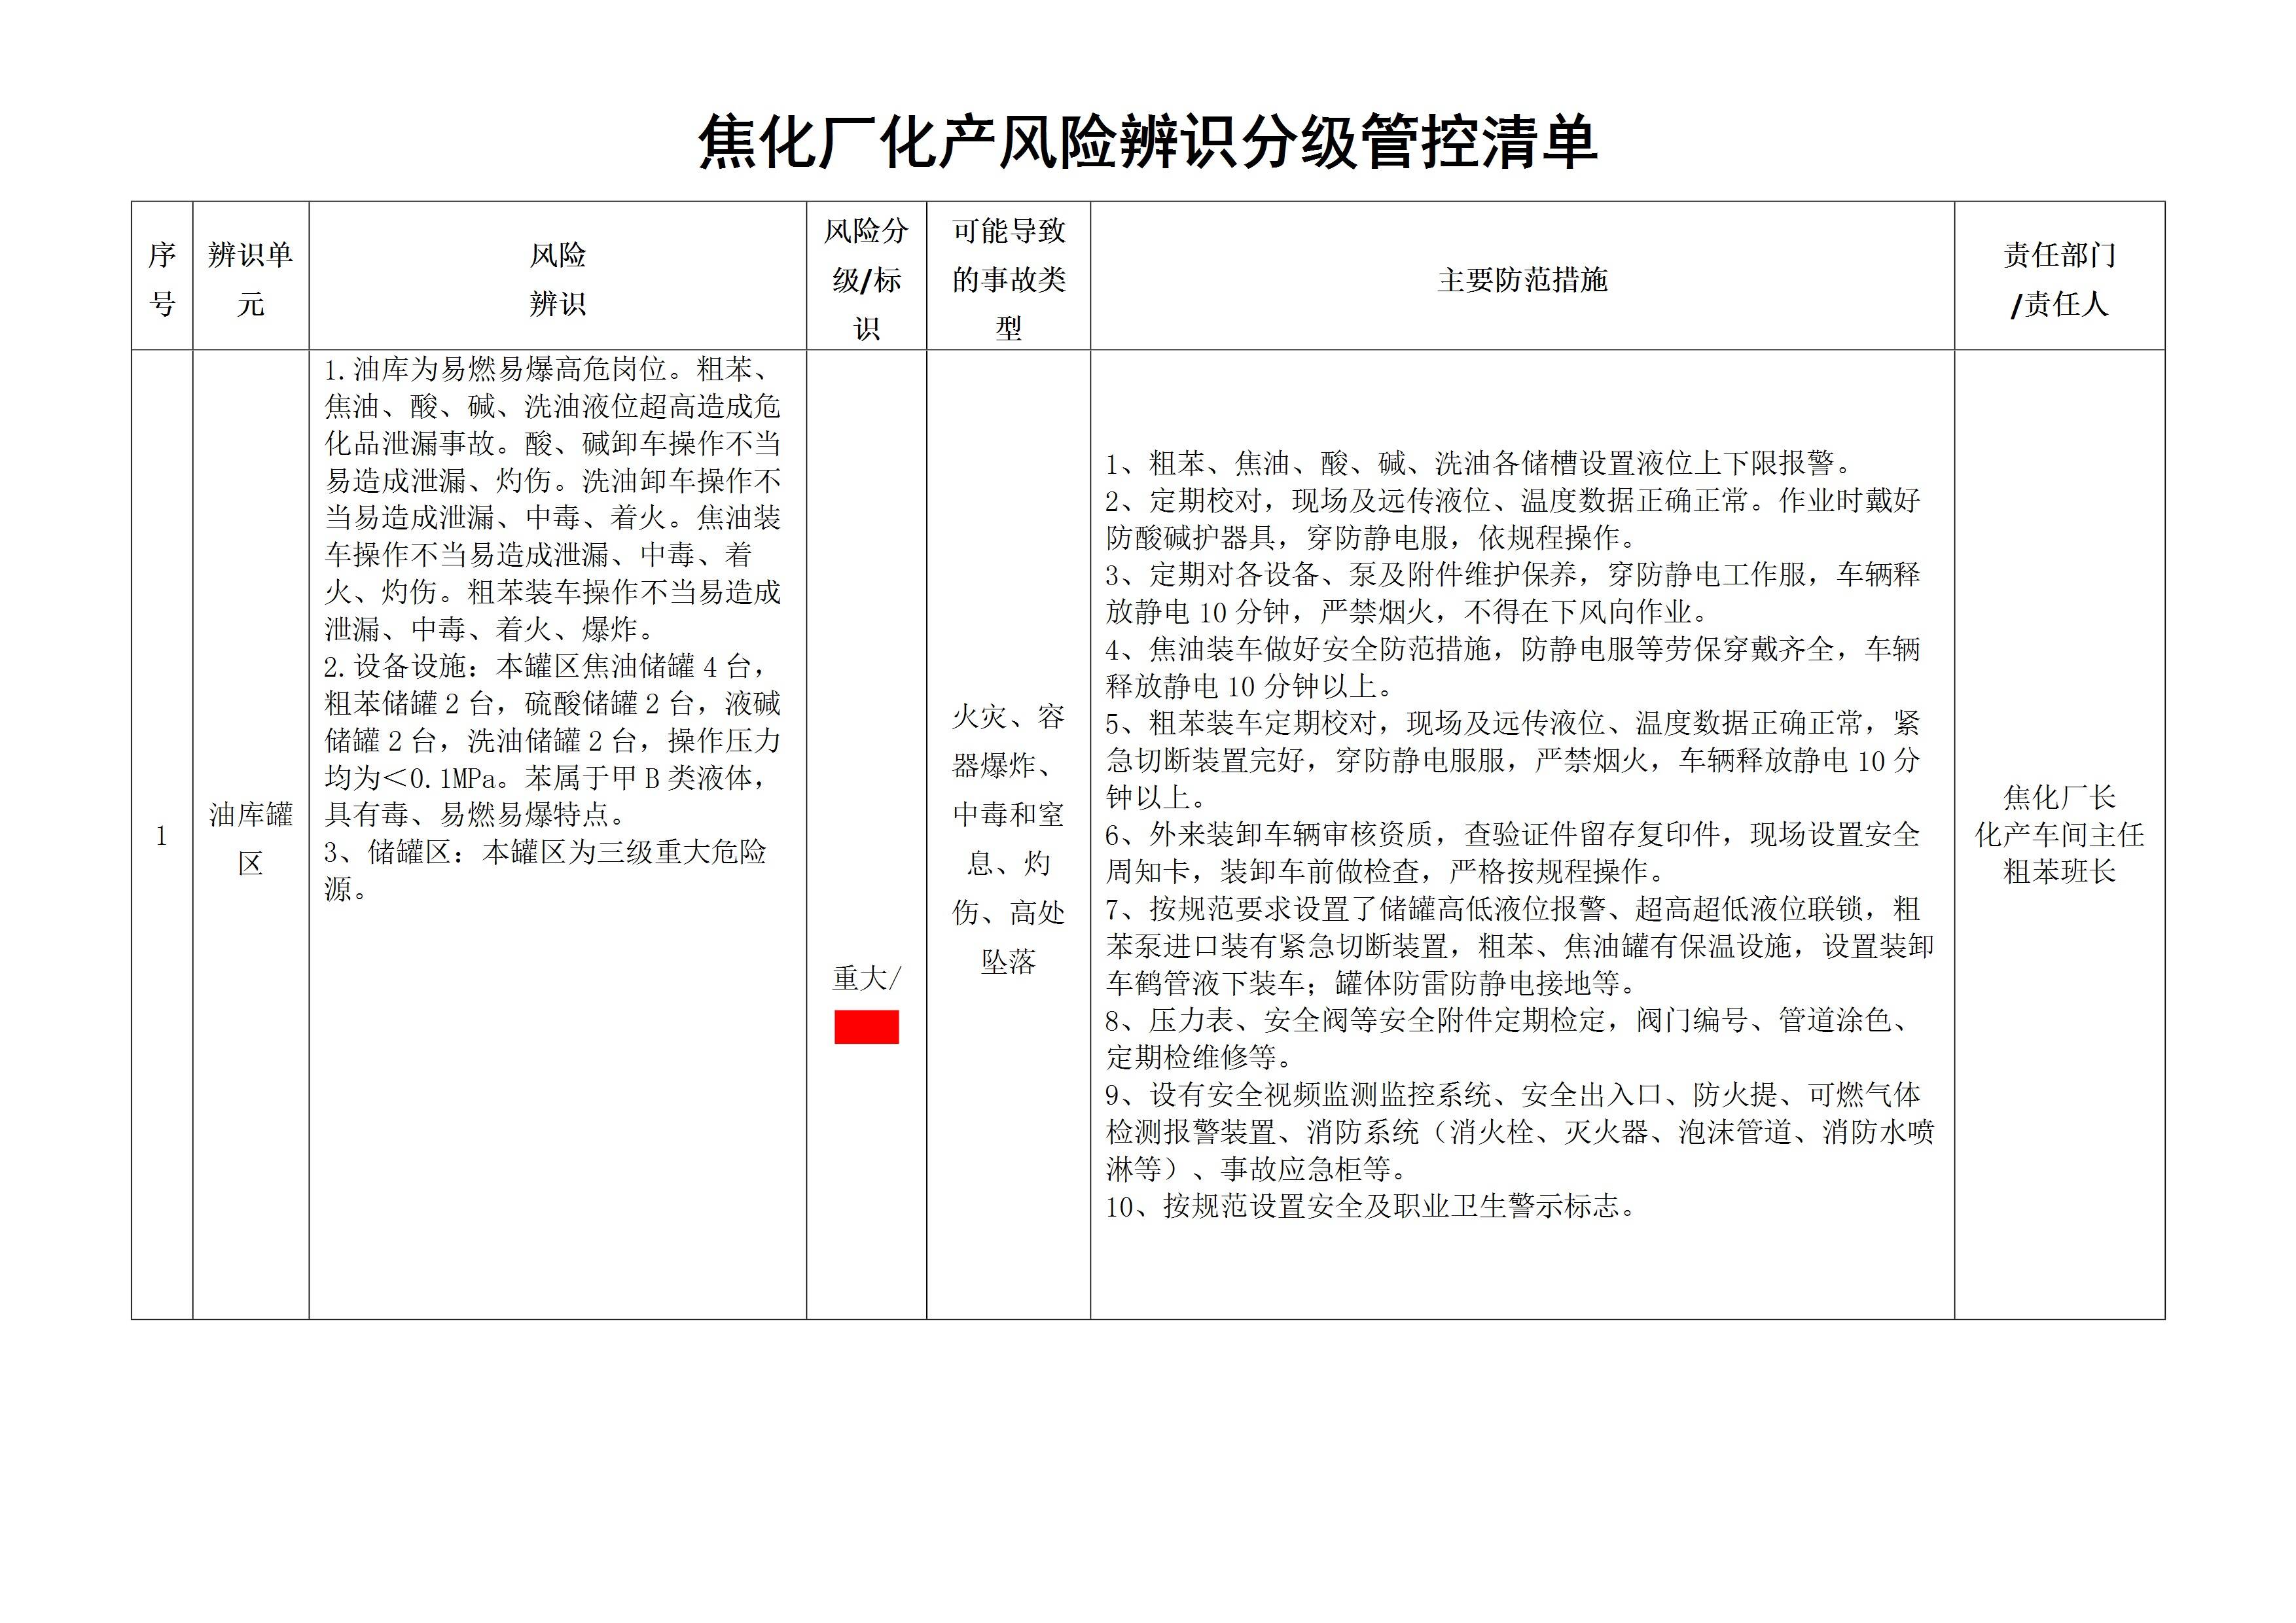This screenshot has width=2296, height=1623.
Task: Click the 辨识单元 column header
Action: point(250,279)
